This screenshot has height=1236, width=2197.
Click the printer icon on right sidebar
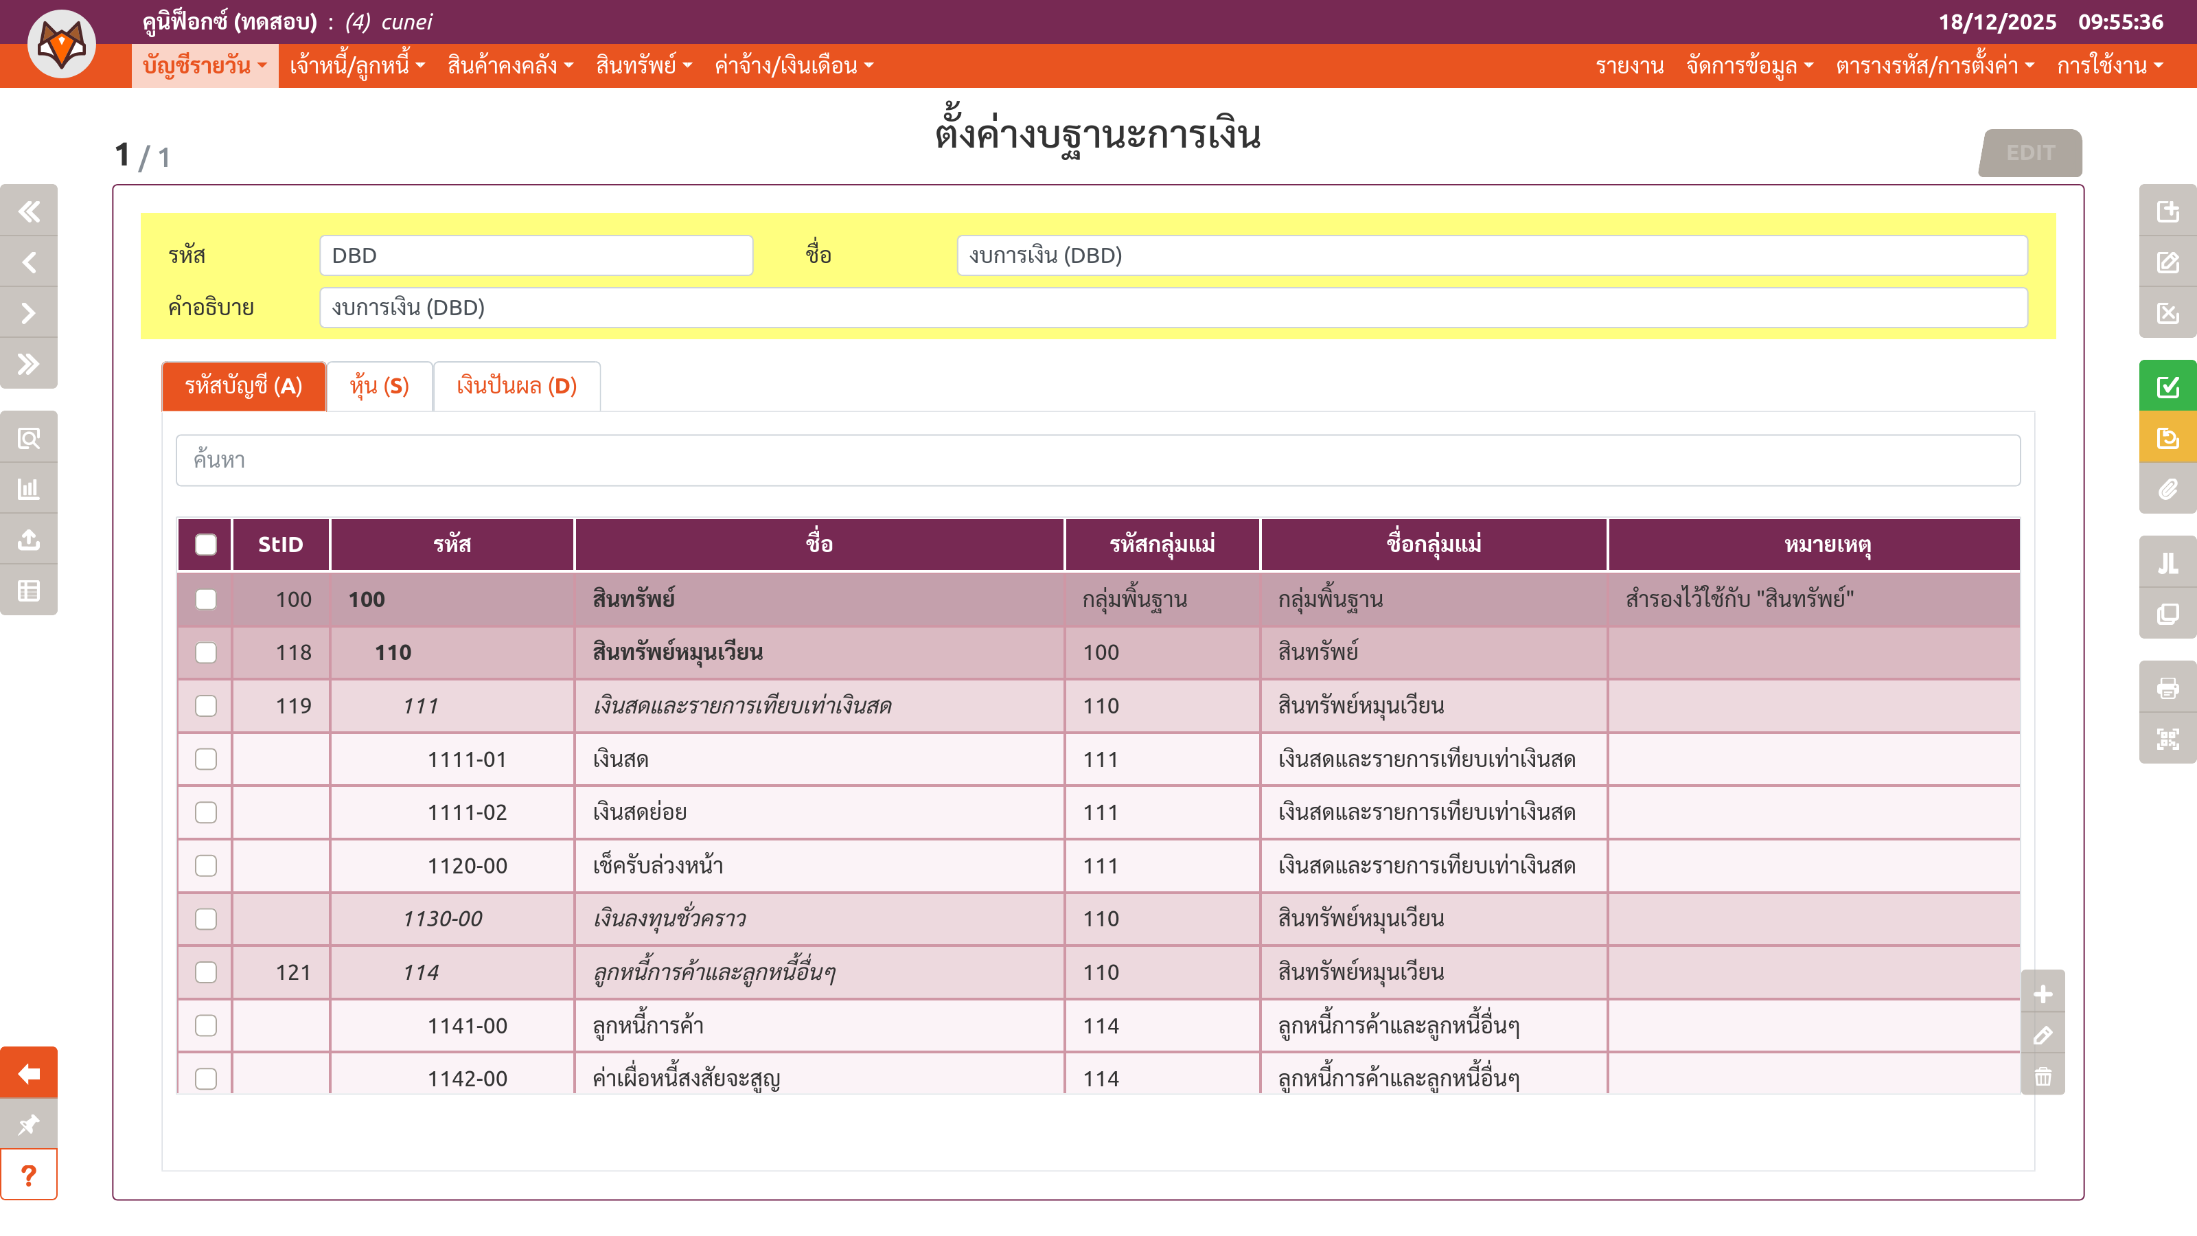pyautogui.click(x=2167, y=687)
